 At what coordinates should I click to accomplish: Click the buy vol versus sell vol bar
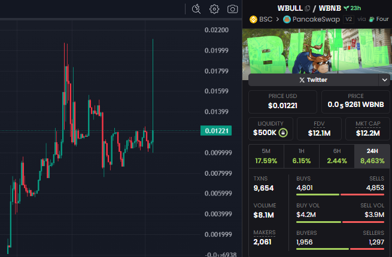tap(341, 222)
